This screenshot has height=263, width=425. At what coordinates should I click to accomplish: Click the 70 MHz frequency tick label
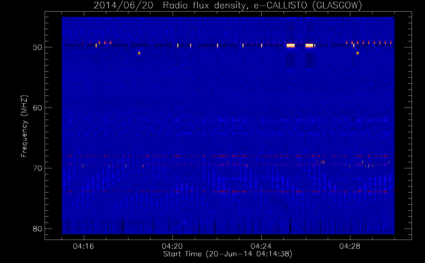click(38, 168)
